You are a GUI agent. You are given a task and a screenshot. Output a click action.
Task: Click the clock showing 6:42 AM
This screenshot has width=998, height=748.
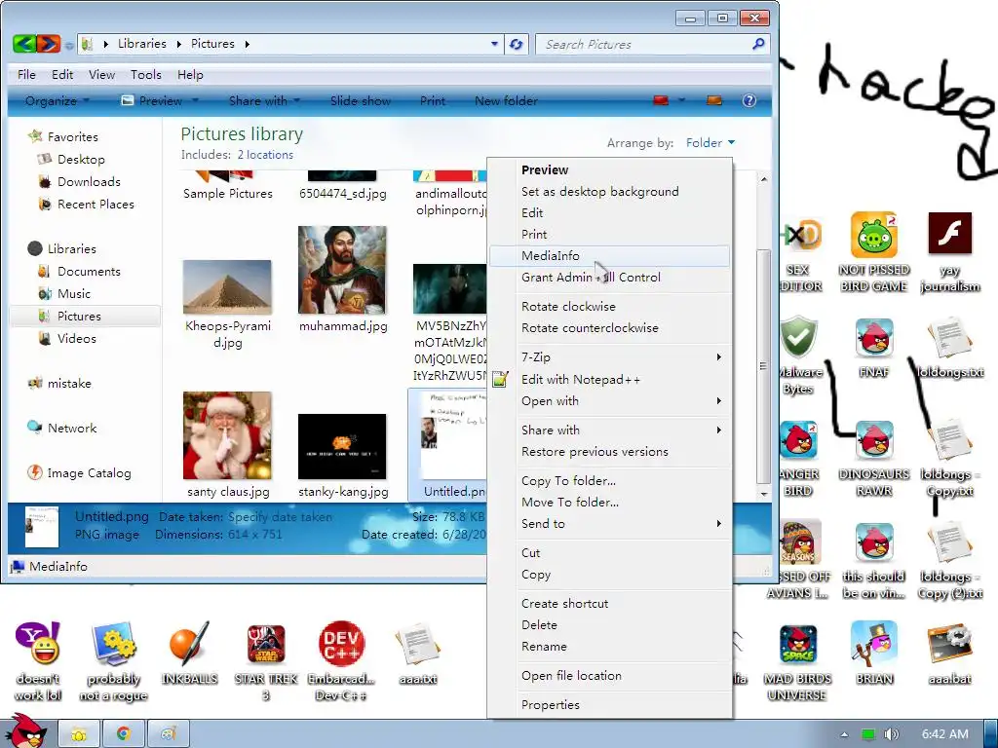coord(945,734)
